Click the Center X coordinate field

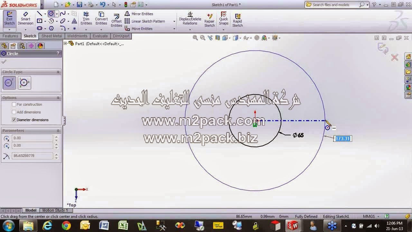tap(32, 138)
